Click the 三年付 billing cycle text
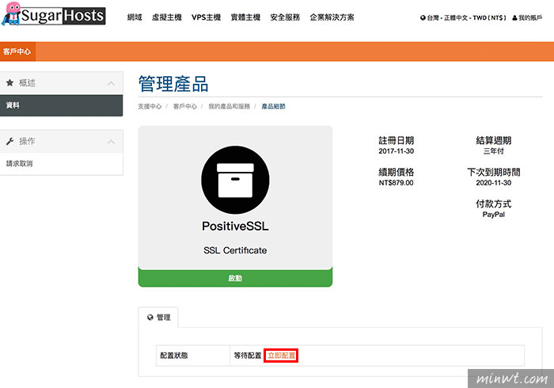This screenshot has height=388, width=554. tap(494, 151)
